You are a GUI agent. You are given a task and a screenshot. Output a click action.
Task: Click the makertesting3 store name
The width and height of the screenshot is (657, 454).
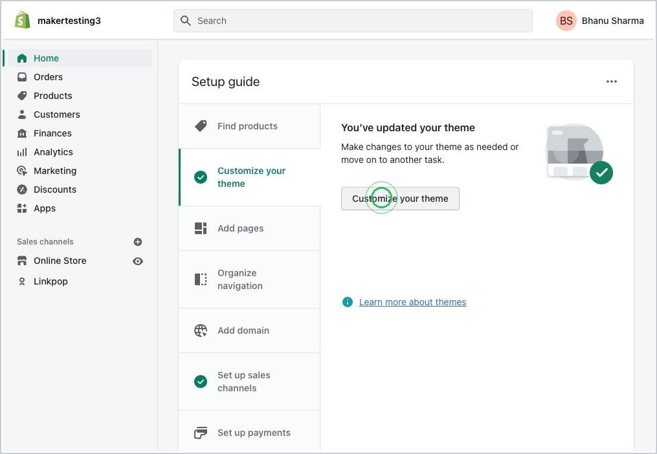pyautogui.click(x=69, y=21)
